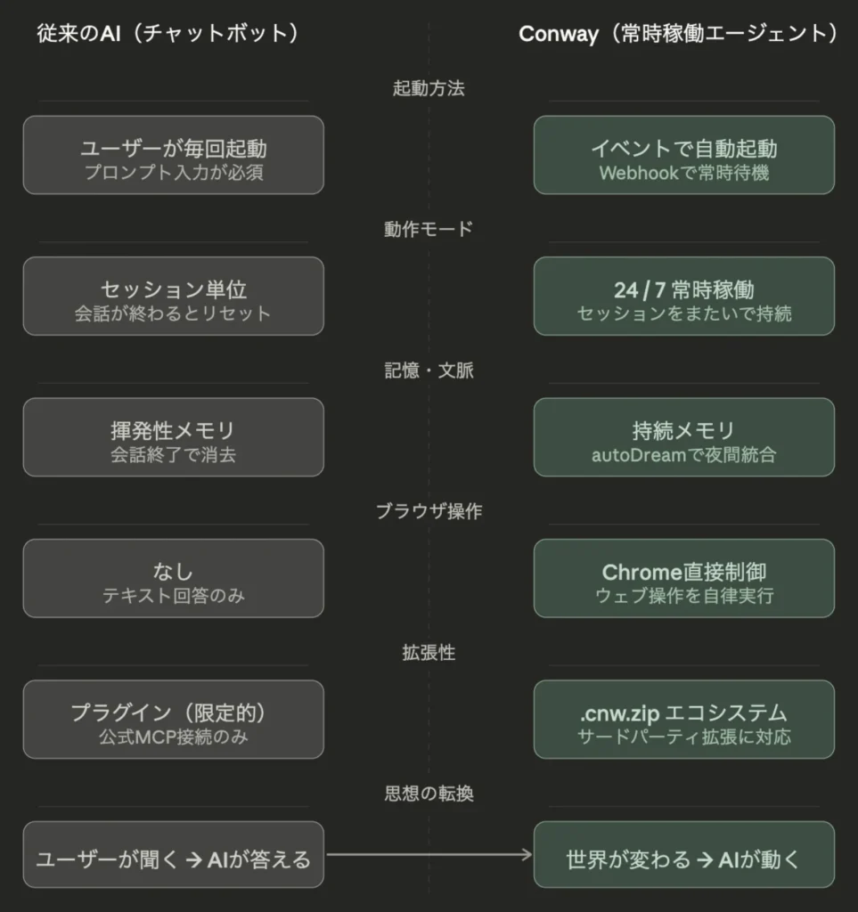858x912 pixels.
Task: Click the 拡張性 section label
Action: click(429, 653)
